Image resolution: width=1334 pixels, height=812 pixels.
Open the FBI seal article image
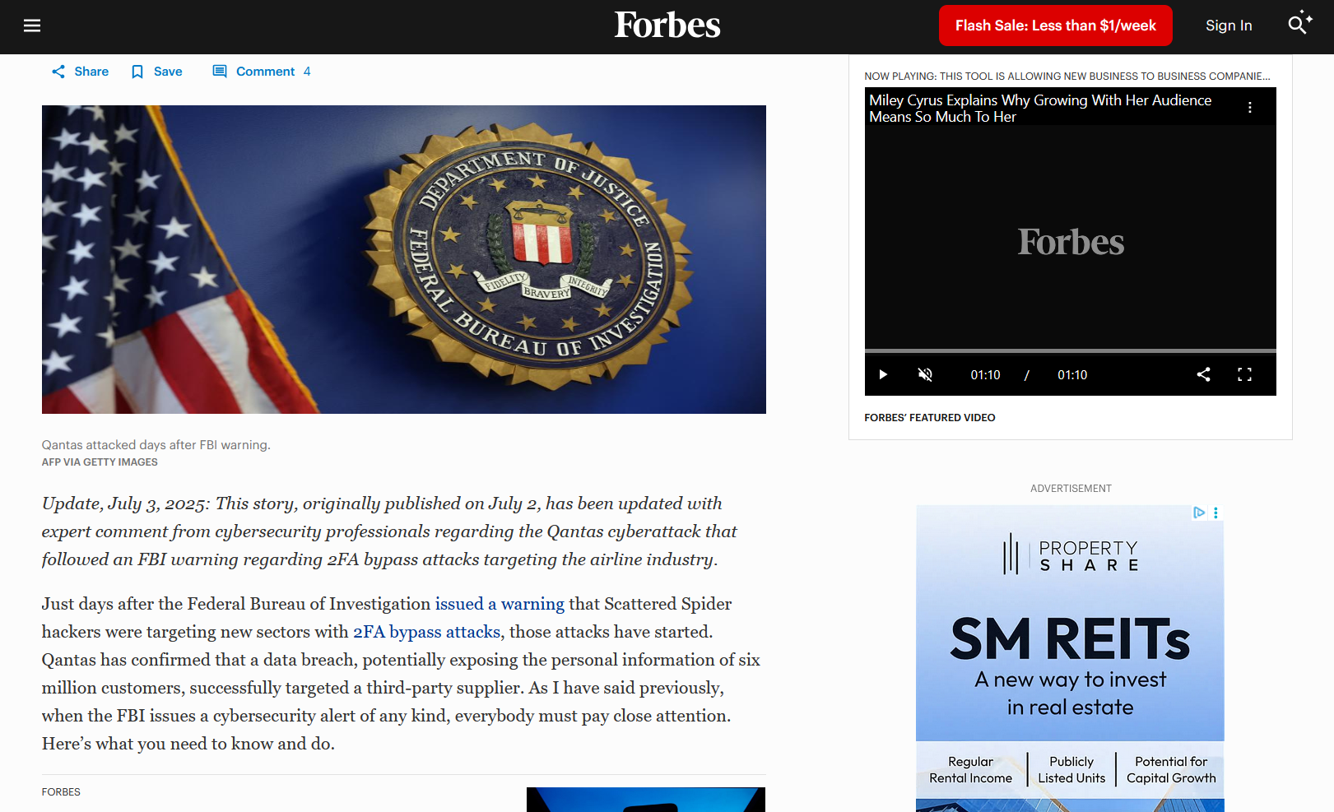[404, 259]
